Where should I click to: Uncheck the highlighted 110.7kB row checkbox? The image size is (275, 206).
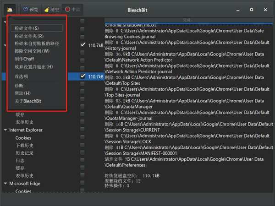(x=82, y=76)
